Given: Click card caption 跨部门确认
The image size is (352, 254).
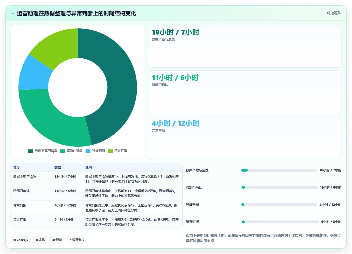Looking at the screenshot, I should (160, 85).
